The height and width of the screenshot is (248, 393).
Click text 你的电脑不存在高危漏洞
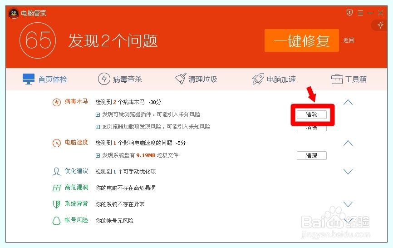[x=126, y=188]
